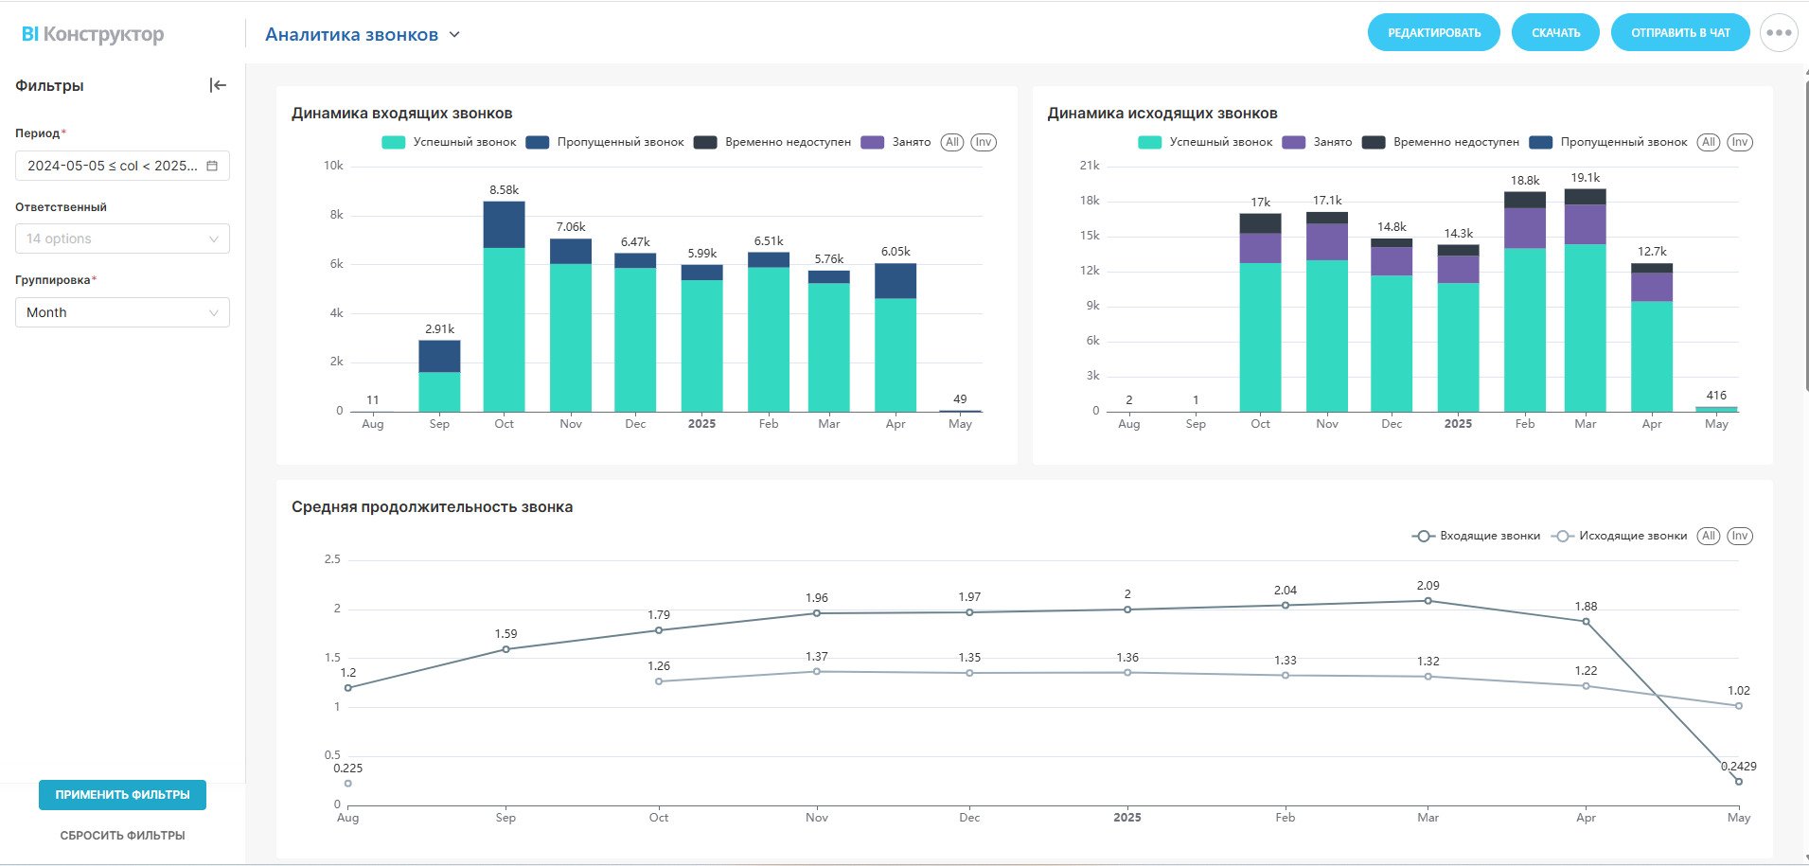Click the 416 label on outgoing May bar
Image resolution: width=1809 pixels, height=866 pixels.
pyautogui.click(x=1716, y=396)
